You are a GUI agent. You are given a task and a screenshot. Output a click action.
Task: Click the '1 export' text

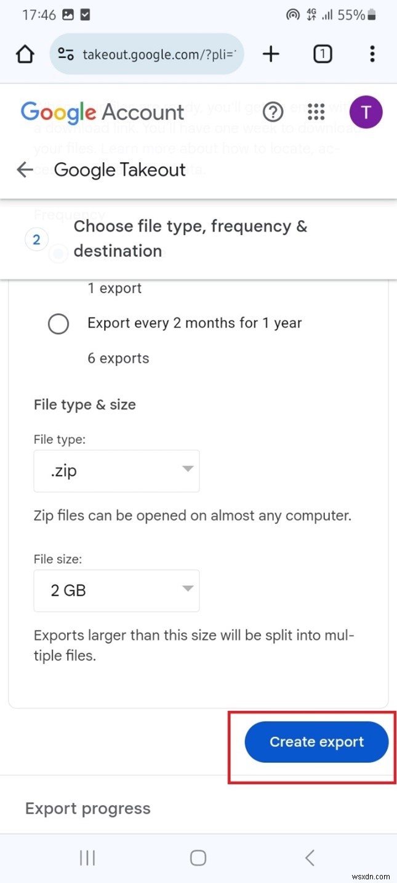pyautogui.click(x=114, y=288)
